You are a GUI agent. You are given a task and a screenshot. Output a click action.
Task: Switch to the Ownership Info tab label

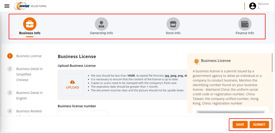click(101, 33)
